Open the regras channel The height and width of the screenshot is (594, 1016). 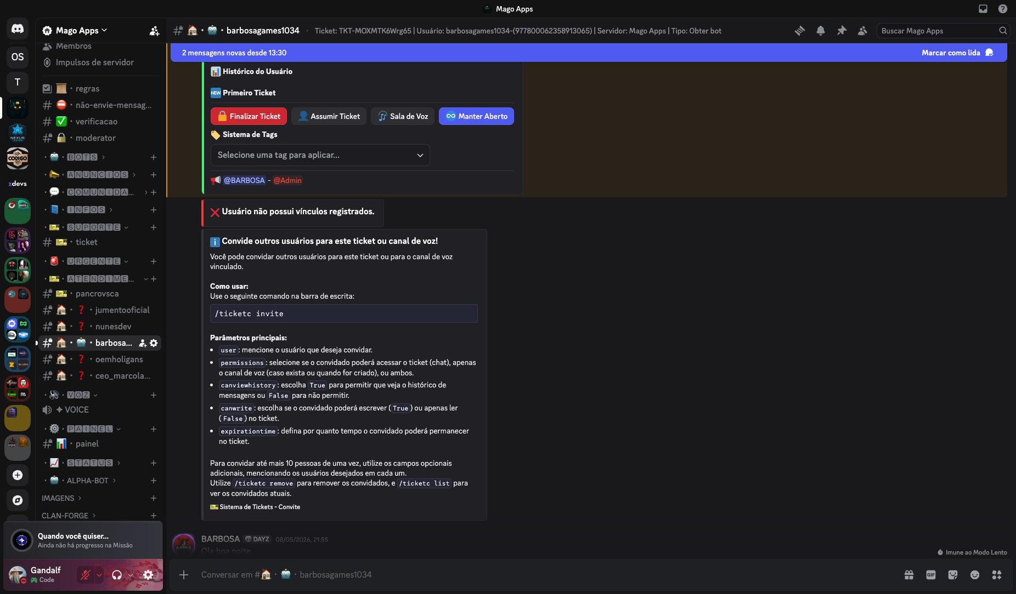click(100, 89)
